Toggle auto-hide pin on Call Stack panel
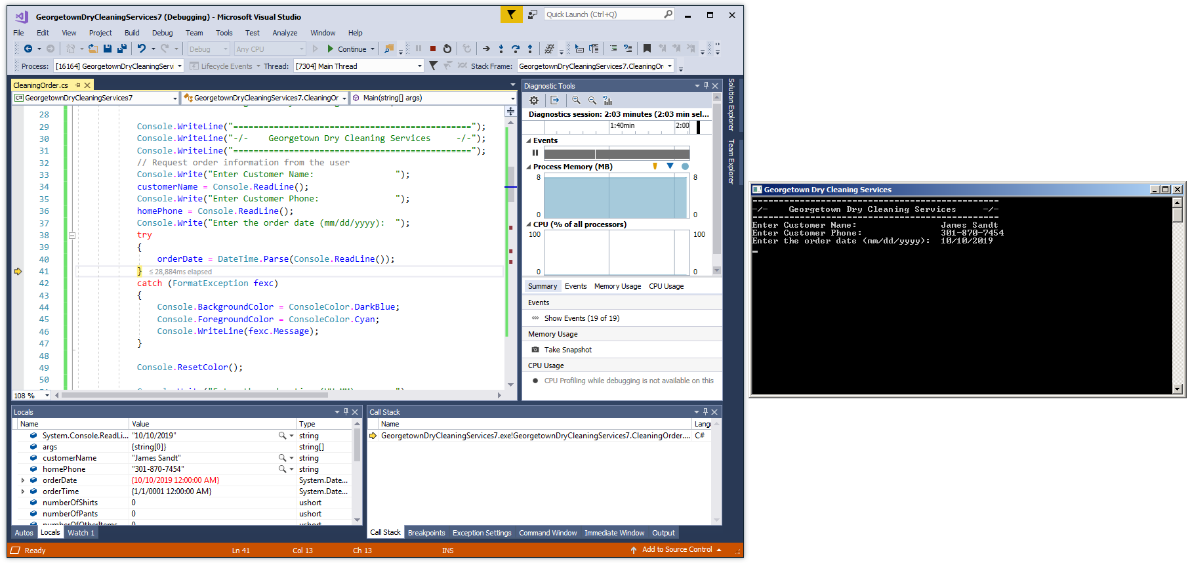 [x=706, y=412]
